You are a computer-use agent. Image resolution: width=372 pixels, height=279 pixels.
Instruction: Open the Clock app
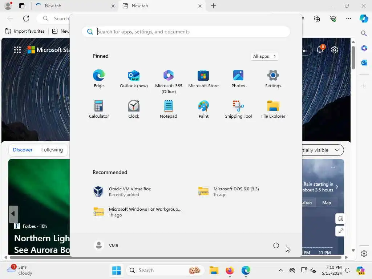point(134,109)
